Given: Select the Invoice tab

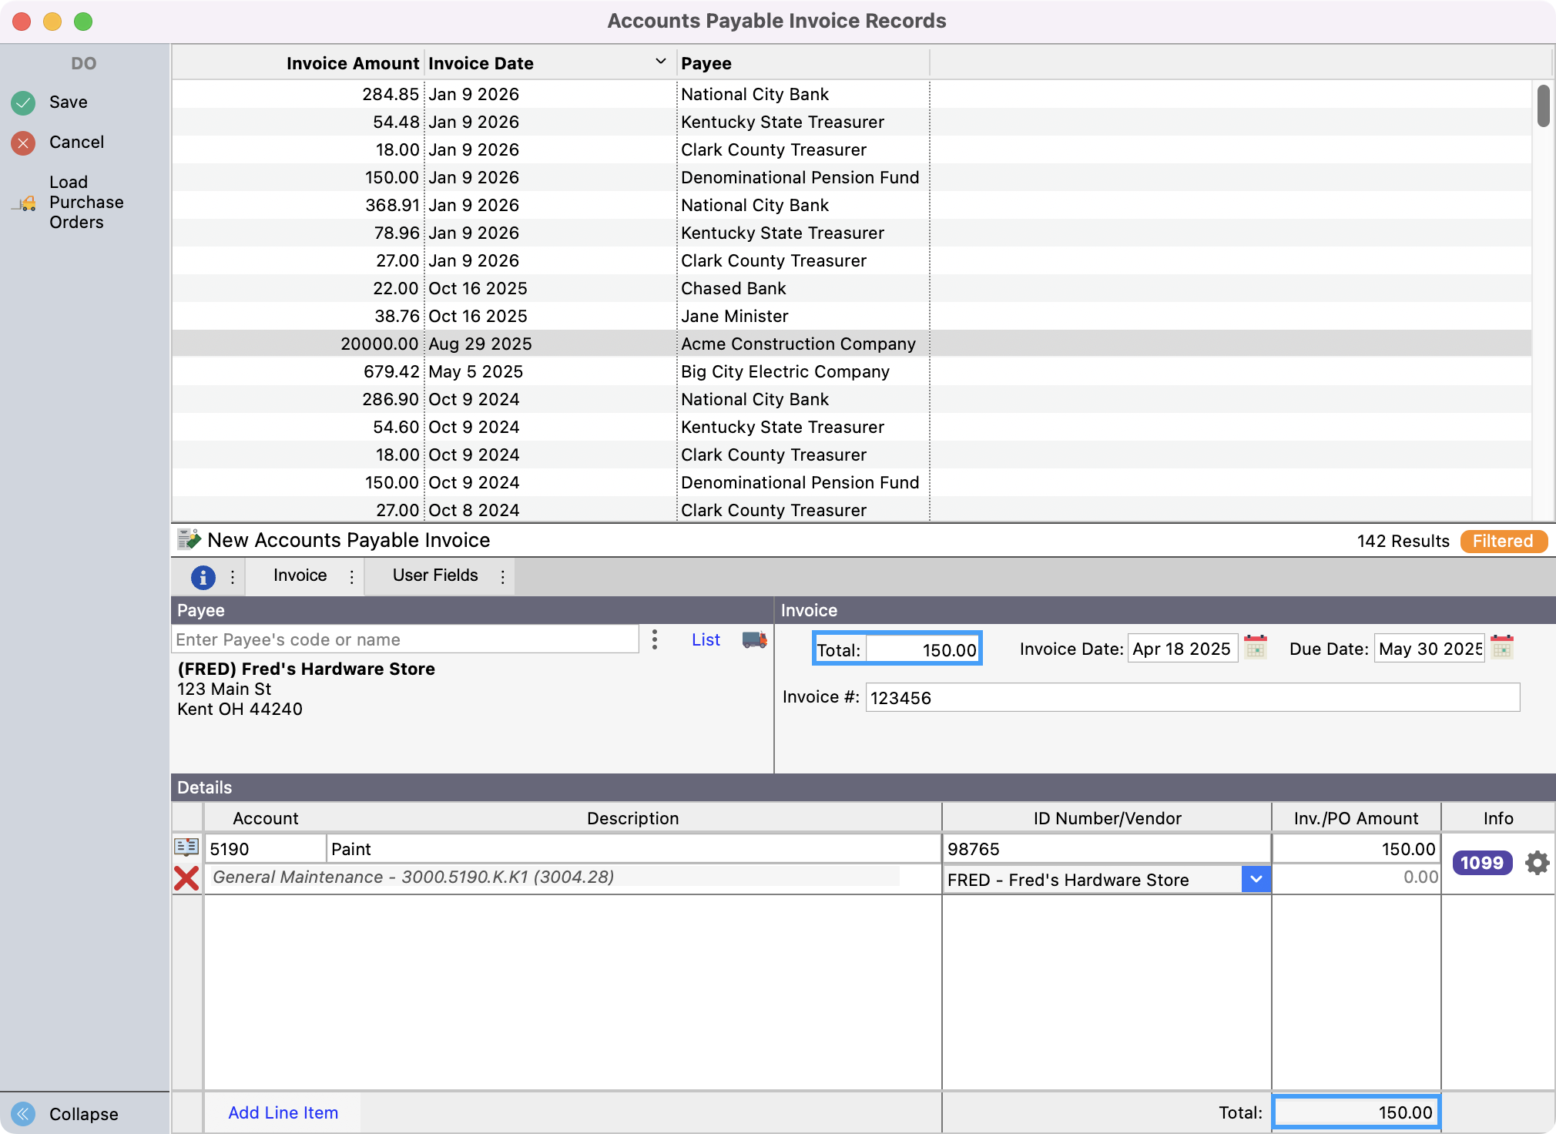Looking at the screenshot, I should (300, 575).
